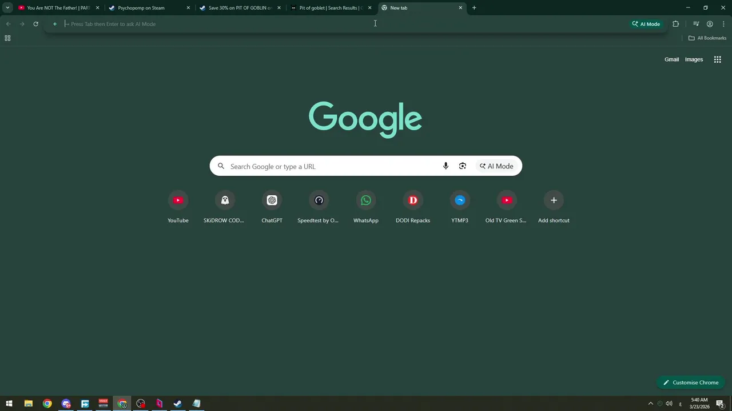This screenshot has width=732, height=411.
Task: Open the Google apps grid
Action: (718, 59)
